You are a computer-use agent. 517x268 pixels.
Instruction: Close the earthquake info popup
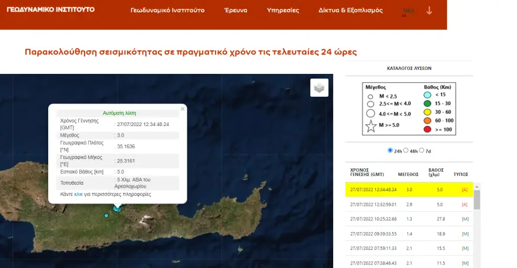[182, 108]
